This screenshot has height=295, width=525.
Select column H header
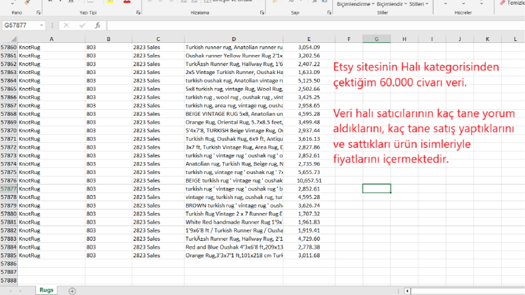404,39
